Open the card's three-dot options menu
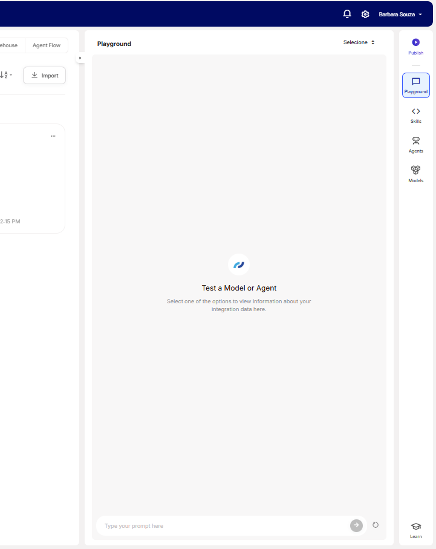The height and width of the screenshot is (549, 436). (53, 136)
